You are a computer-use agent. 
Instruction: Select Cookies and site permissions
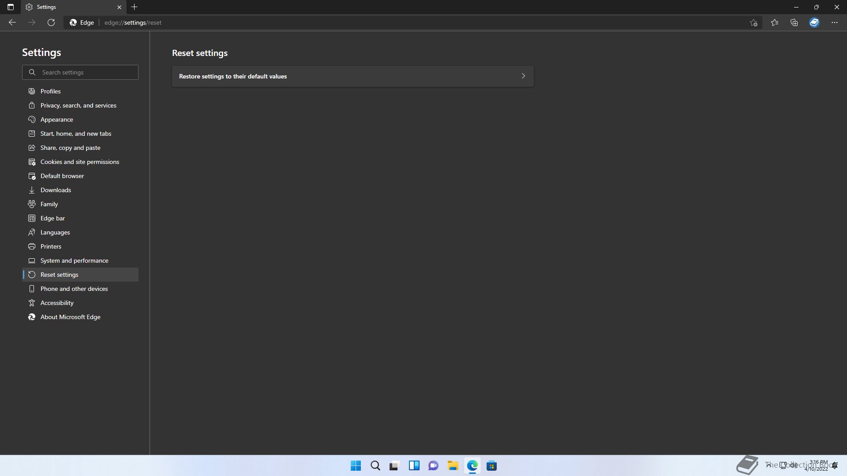pos(79,162)
